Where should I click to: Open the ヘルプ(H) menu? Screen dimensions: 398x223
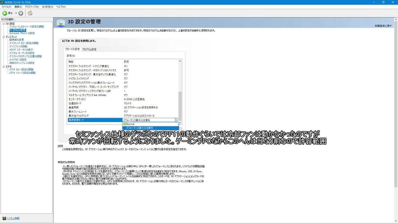coord(61,7)
